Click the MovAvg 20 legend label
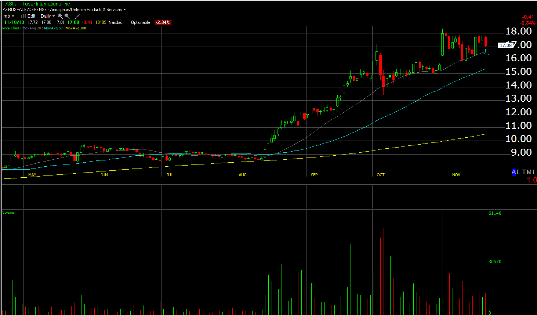 32,28
